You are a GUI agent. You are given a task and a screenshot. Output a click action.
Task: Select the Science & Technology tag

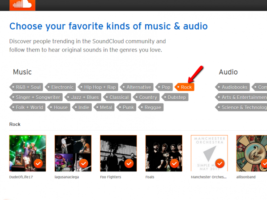(x=242, y=107)
